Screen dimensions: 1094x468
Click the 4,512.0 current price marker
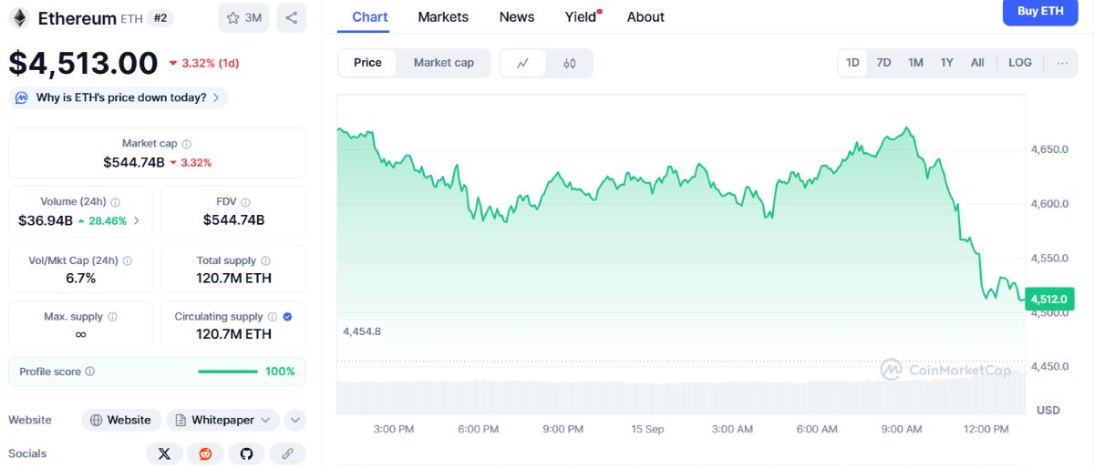coord(1049,298)
